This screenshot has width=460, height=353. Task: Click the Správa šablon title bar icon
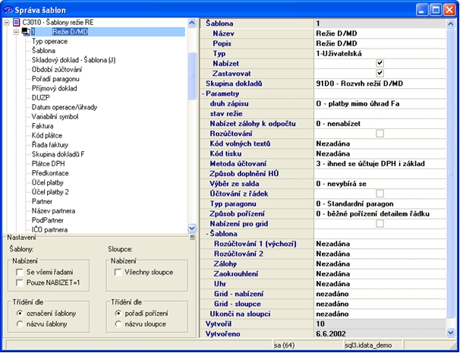point(10,8)
